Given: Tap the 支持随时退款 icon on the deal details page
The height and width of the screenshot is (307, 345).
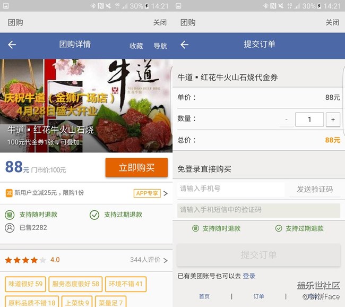Looking at the screenshot, I should 9,215.
